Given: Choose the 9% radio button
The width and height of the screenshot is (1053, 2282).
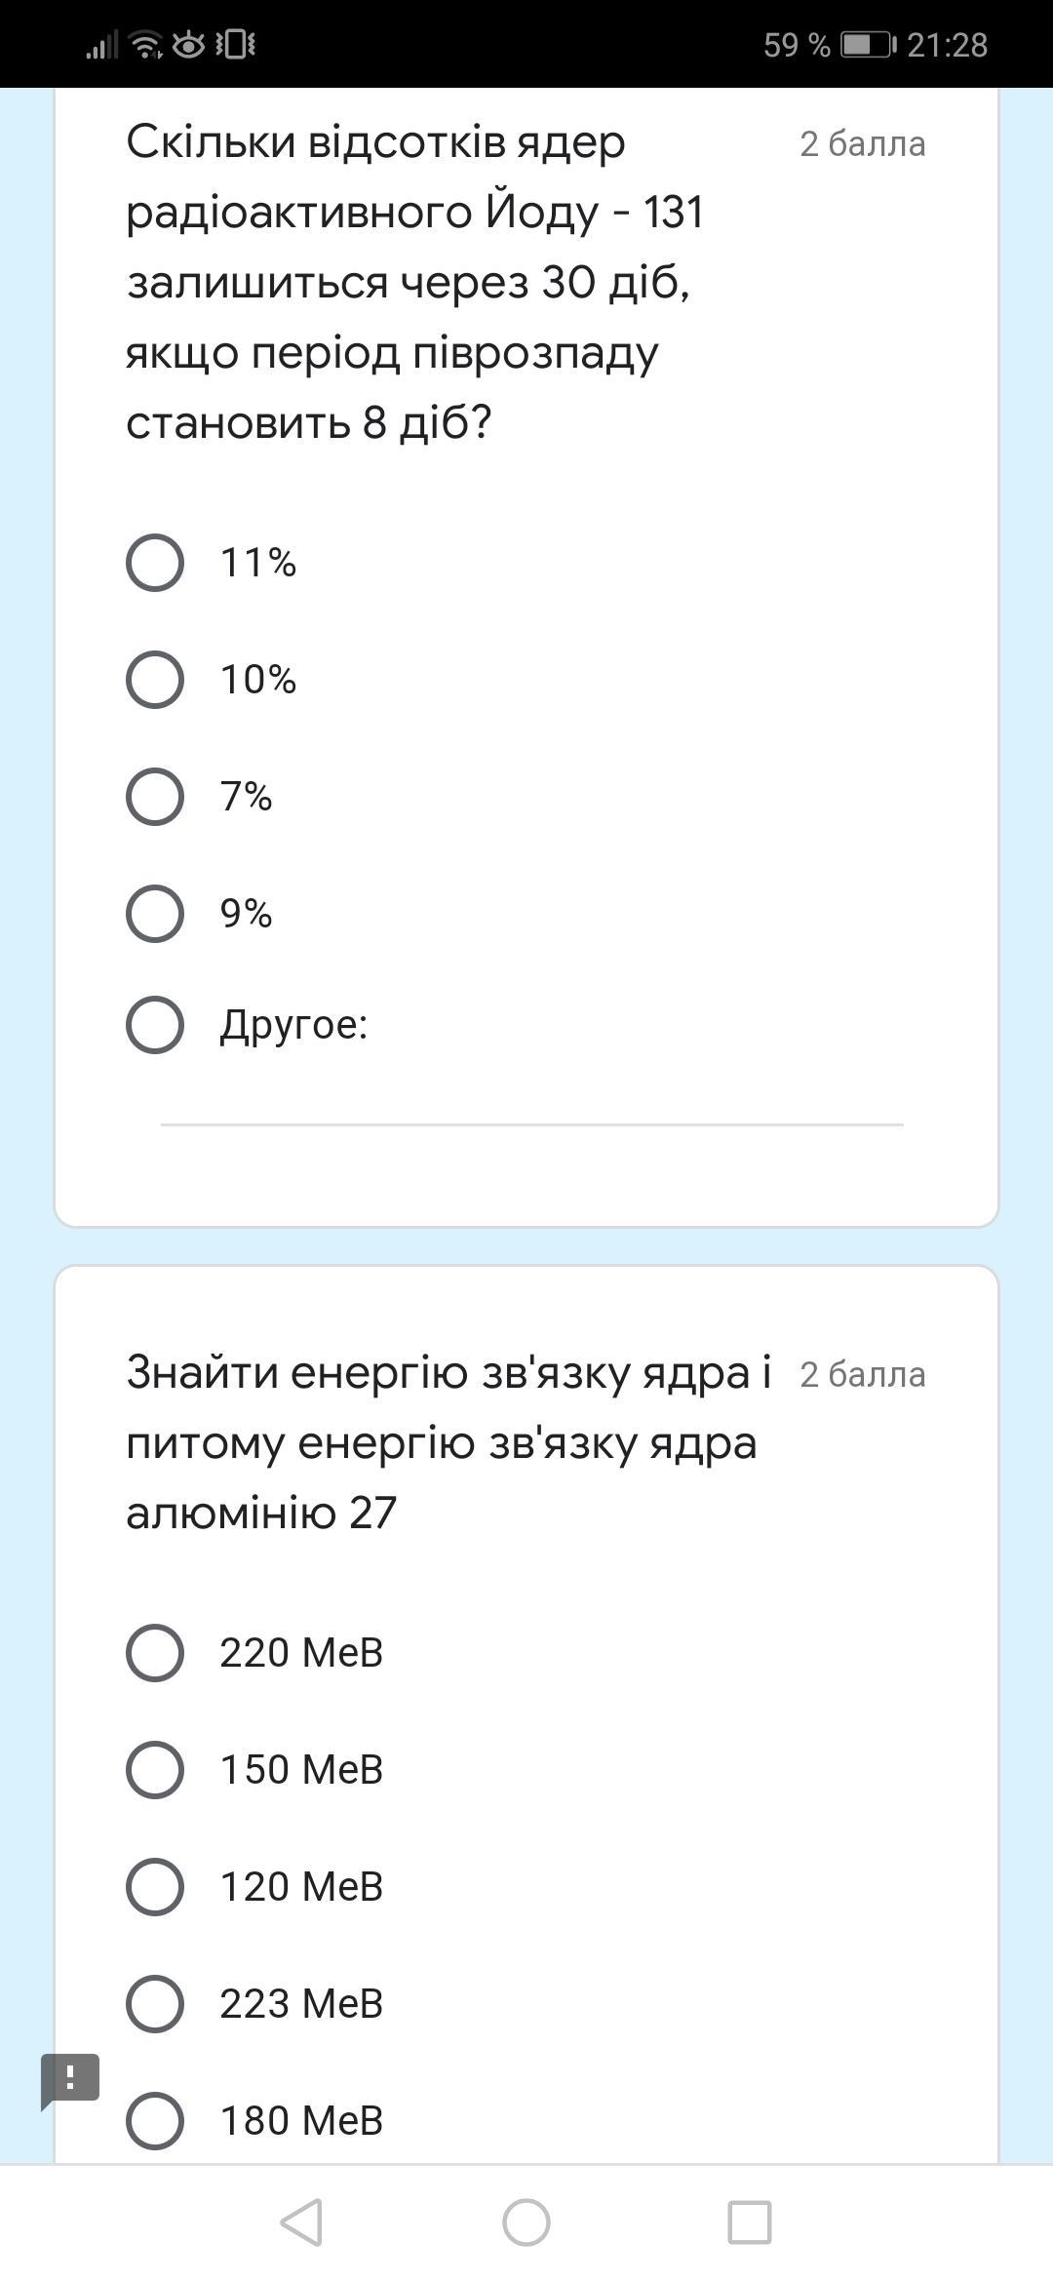Looking at the screenshot, I should tap(155, 914).
